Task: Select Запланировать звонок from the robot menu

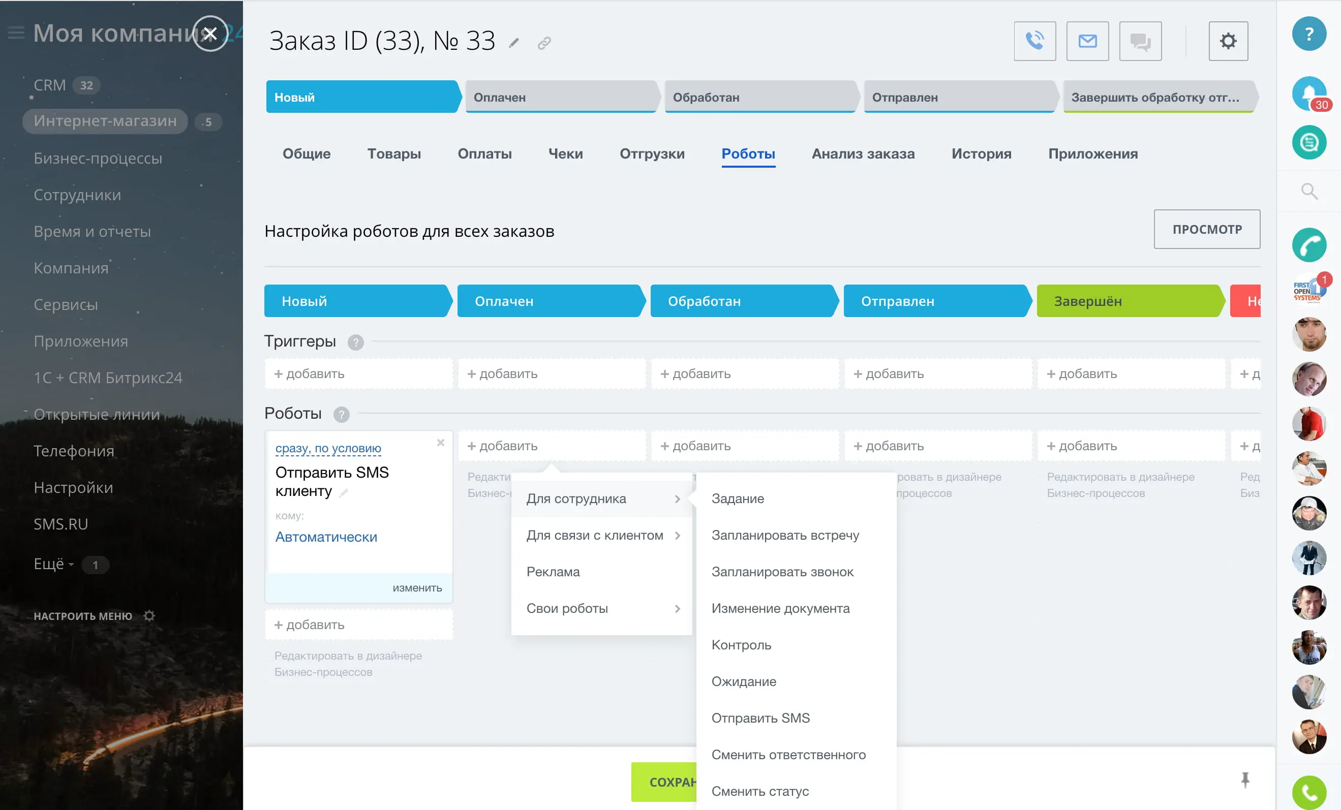Action: click(782, 572)
